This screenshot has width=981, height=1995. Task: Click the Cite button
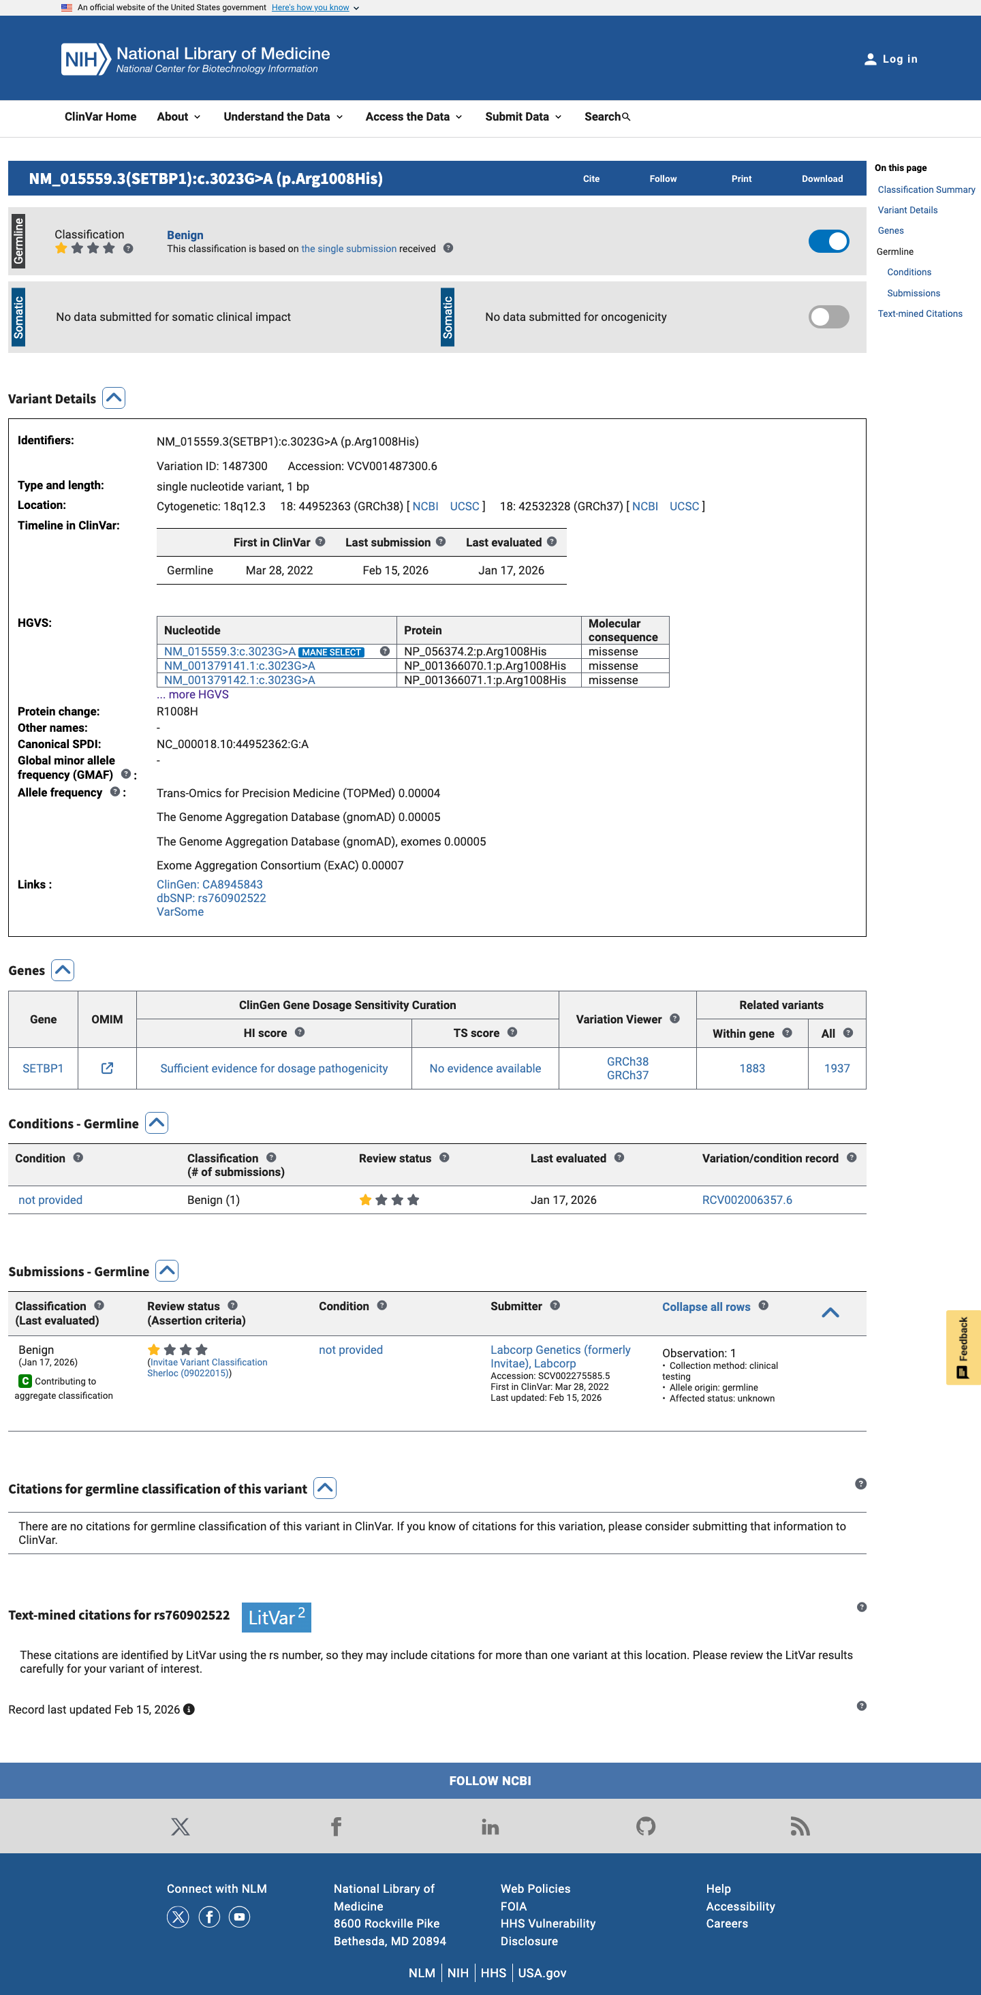pos(591,179)
